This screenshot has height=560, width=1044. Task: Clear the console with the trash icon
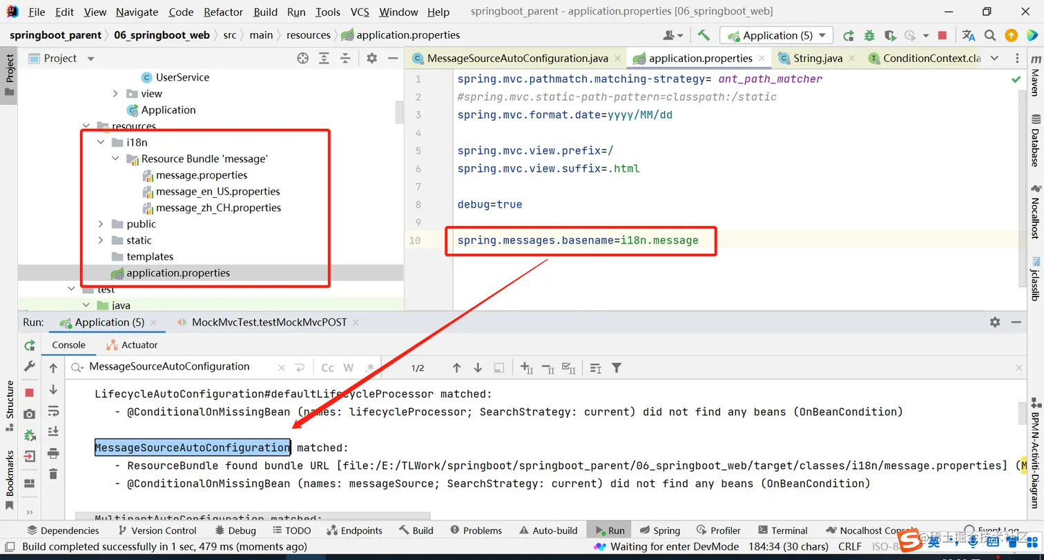pyautogui.click(x=53, y=474)
